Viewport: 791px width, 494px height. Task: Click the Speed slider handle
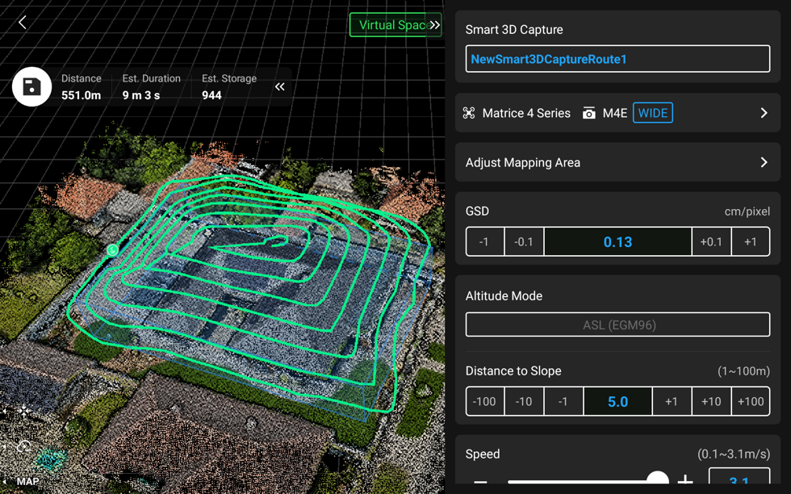pos(658,481)
